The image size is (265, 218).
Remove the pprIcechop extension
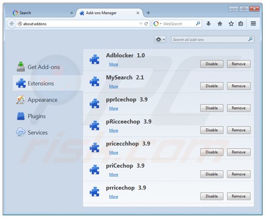point(238,108)
